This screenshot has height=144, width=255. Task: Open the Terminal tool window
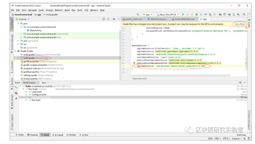click(x=32, y=135)
